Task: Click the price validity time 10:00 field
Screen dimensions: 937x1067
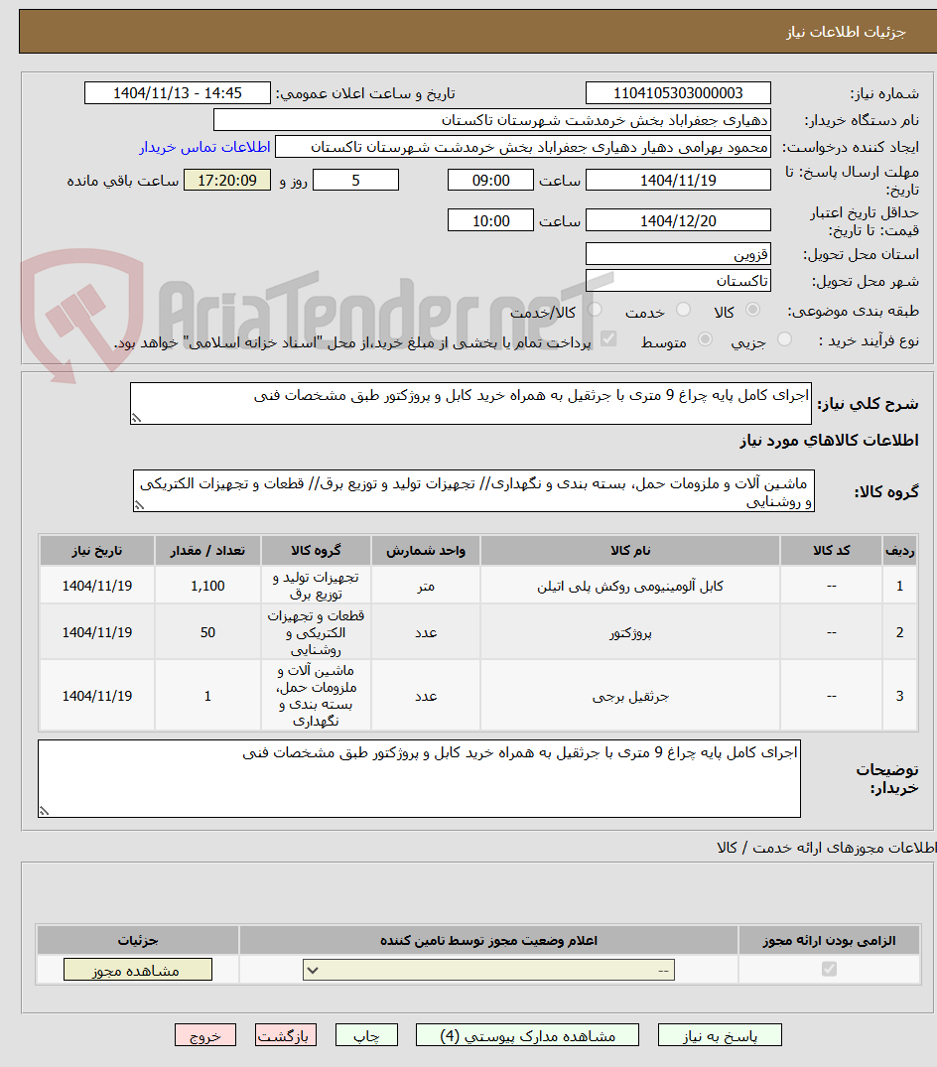Action: coord(490,221)
